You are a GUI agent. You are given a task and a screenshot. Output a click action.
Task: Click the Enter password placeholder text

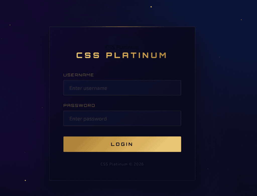[88, 119]
